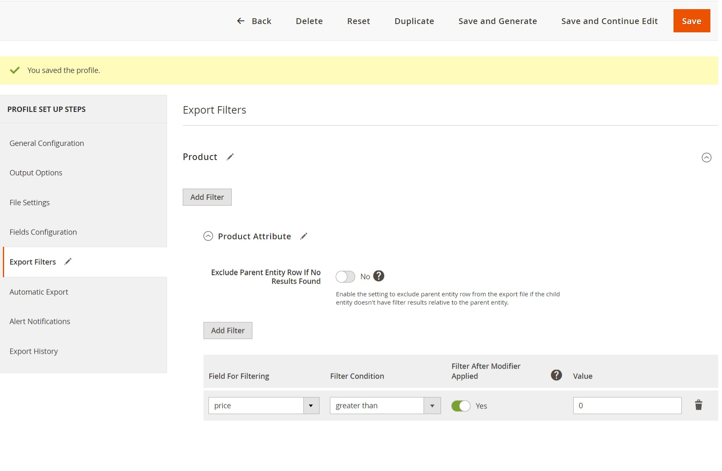Add Filter under Product section
The image size is (722, 471).
click(207, 197)
